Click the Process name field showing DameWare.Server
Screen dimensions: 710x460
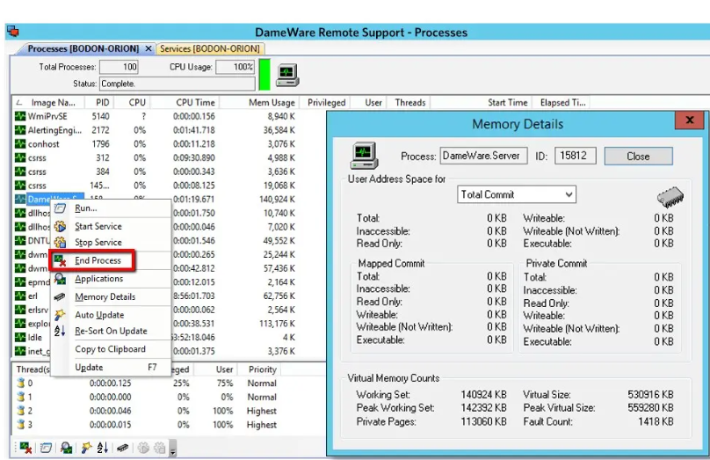point(482,156)
